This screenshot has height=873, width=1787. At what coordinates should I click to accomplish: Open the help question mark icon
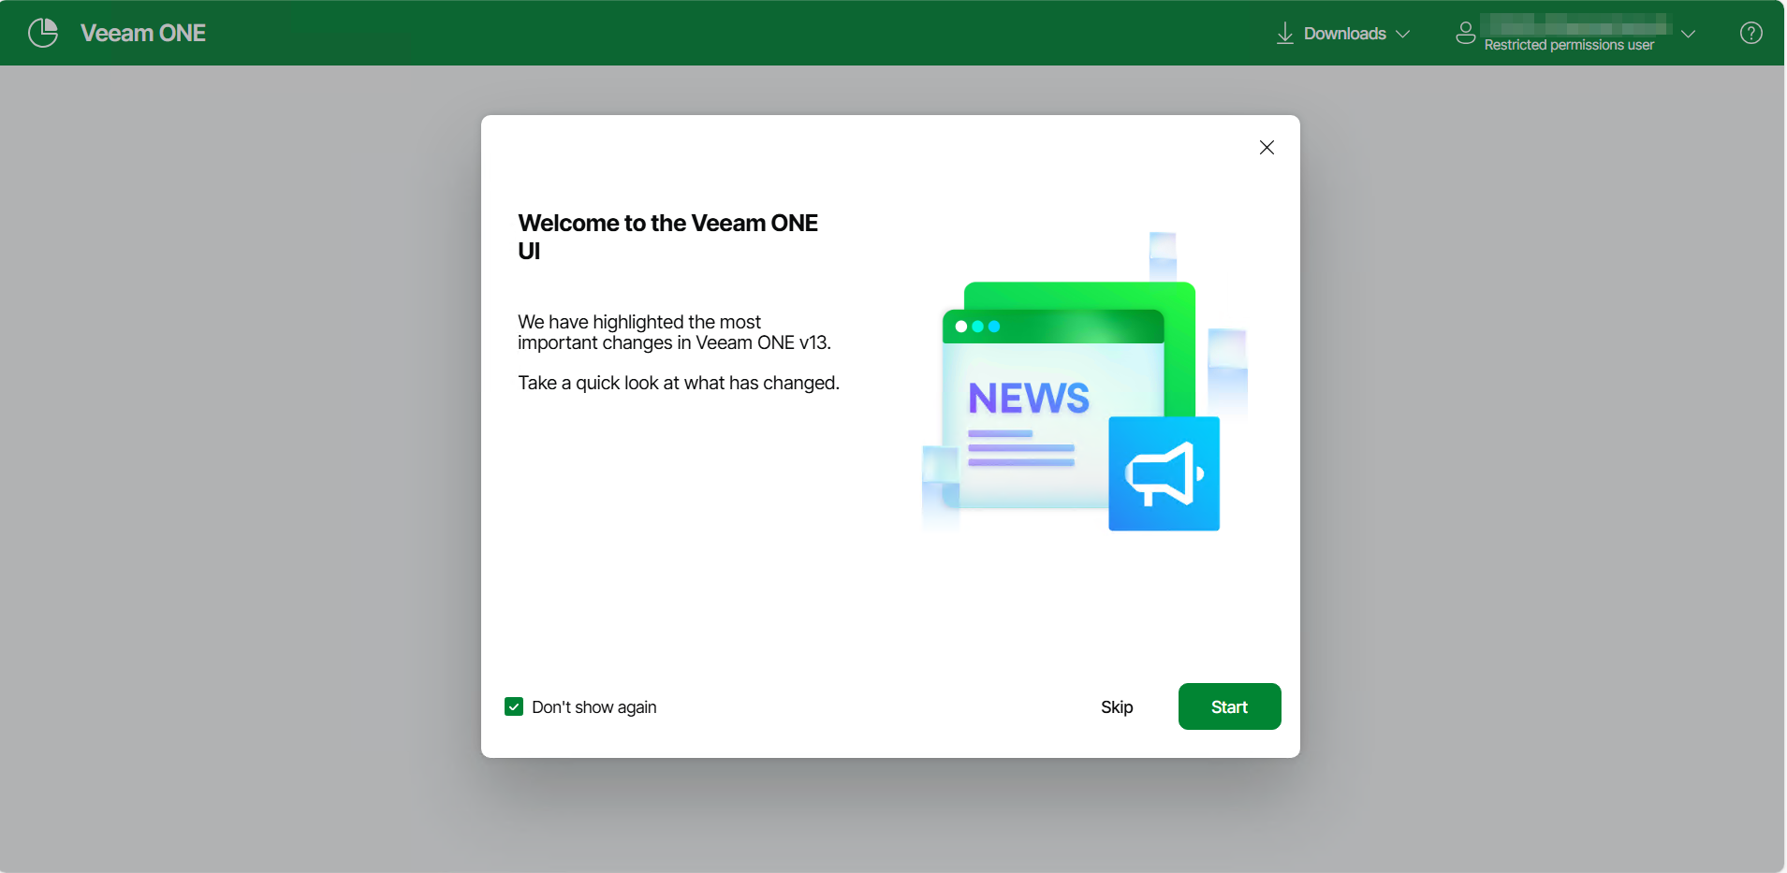[1750, 33]
